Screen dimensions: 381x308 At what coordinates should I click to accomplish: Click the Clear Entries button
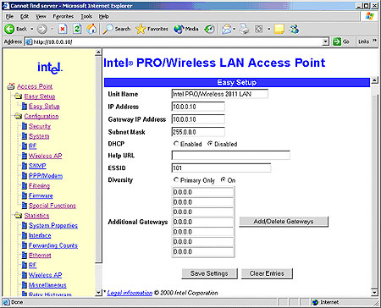[267, 273]
